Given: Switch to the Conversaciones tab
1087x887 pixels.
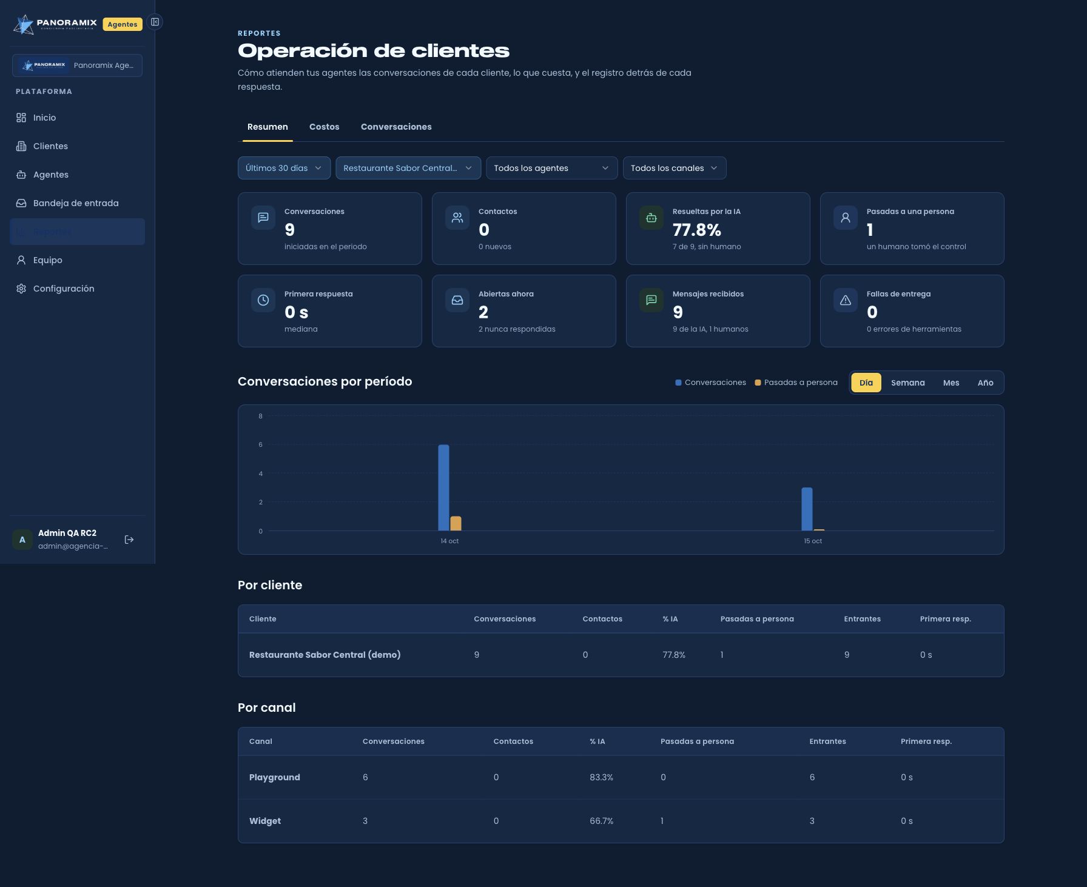Looking at the screenshot, I should (x=396, y=127).
